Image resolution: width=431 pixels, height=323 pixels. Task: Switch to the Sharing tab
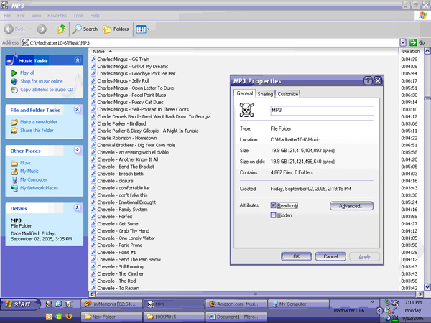click(x=265, y=94)
